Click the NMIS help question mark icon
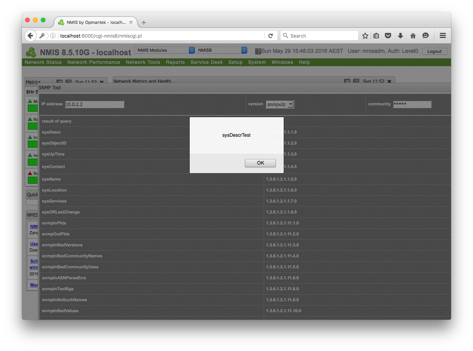 [258, 51]
